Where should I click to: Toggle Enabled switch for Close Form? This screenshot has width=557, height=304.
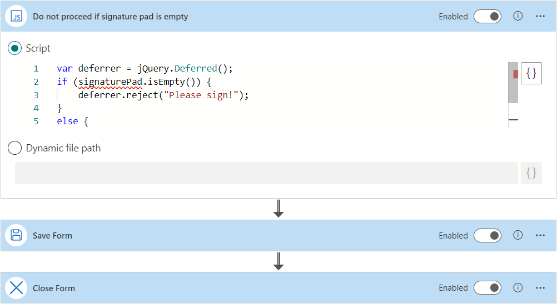click(488, 288)
